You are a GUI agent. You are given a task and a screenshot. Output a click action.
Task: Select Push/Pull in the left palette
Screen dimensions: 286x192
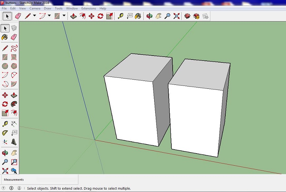[14, 95]
